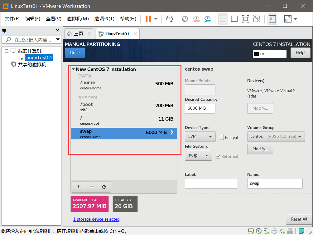Open the snapshot manager icon
The height and width of the screenshot is (235, 313).
(x=208, y=19)
